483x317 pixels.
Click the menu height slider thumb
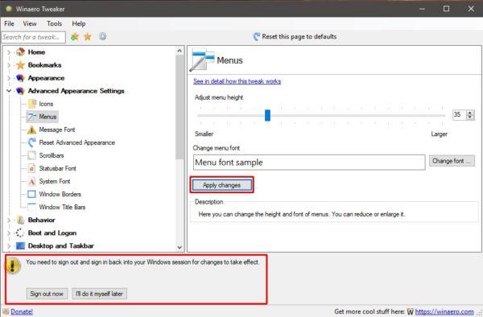coord(267,115)
